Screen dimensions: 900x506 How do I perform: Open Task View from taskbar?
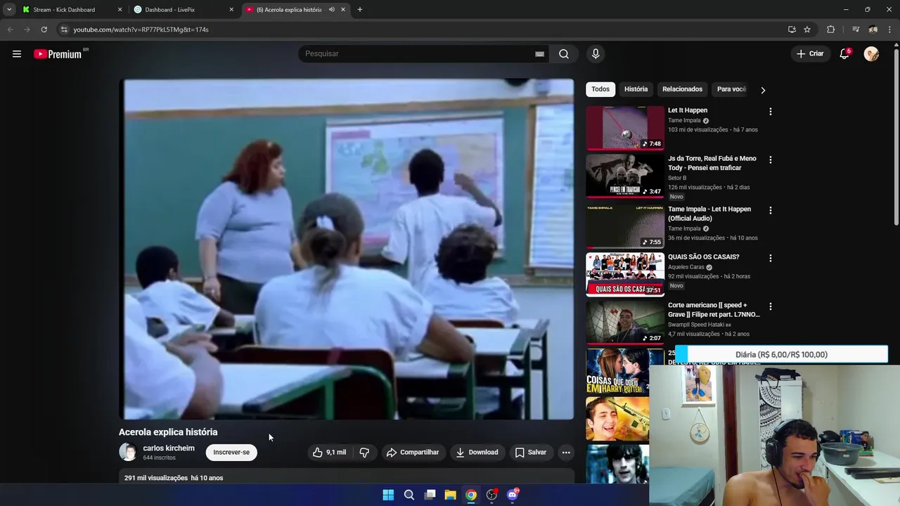point(430,495)
